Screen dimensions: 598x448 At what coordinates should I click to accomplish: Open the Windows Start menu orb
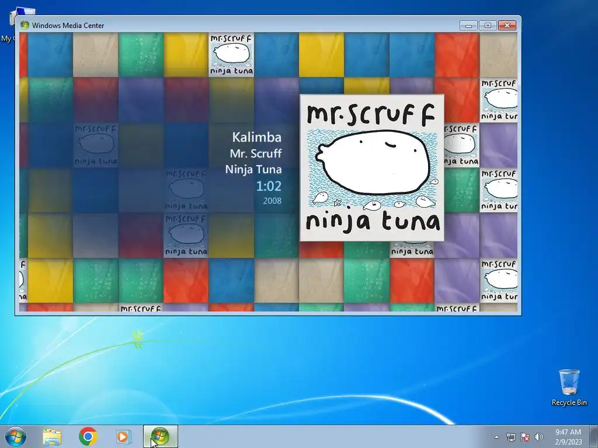click(16, 436)
